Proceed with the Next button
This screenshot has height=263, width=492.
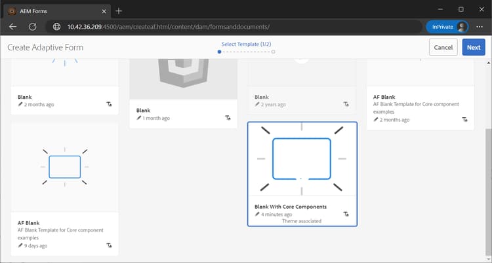pyautogui.click(x=474, y=47)
